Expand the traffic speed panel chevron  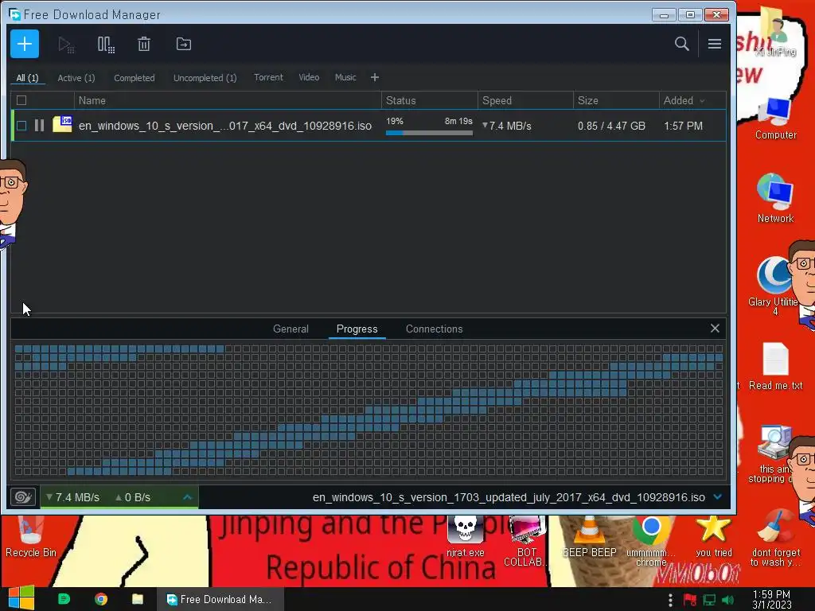188,497
